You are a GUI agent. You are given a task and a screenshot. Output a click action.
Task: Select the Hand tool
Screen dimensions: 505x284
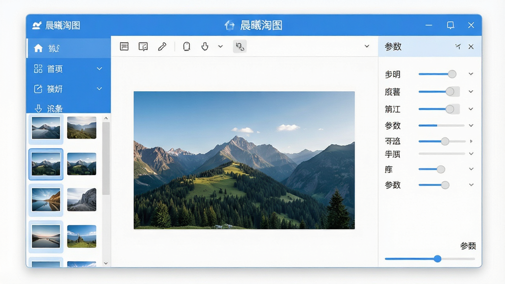tap(205, 46)
